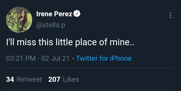Screen dimensions: 181x91
Task: Open Irene Perez's circular profile photo
Action: click(19, 19)
